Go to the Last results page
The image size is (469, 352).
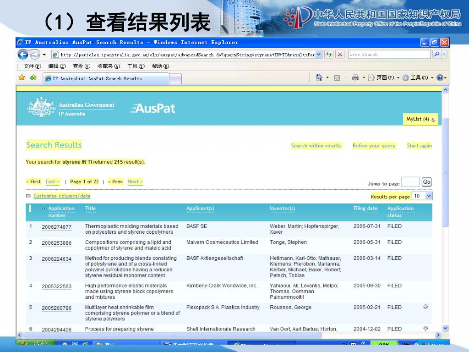(52, 181)
